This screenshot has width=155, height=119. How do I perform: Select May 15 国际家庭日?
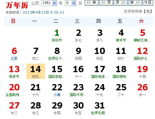pos(57,72)
